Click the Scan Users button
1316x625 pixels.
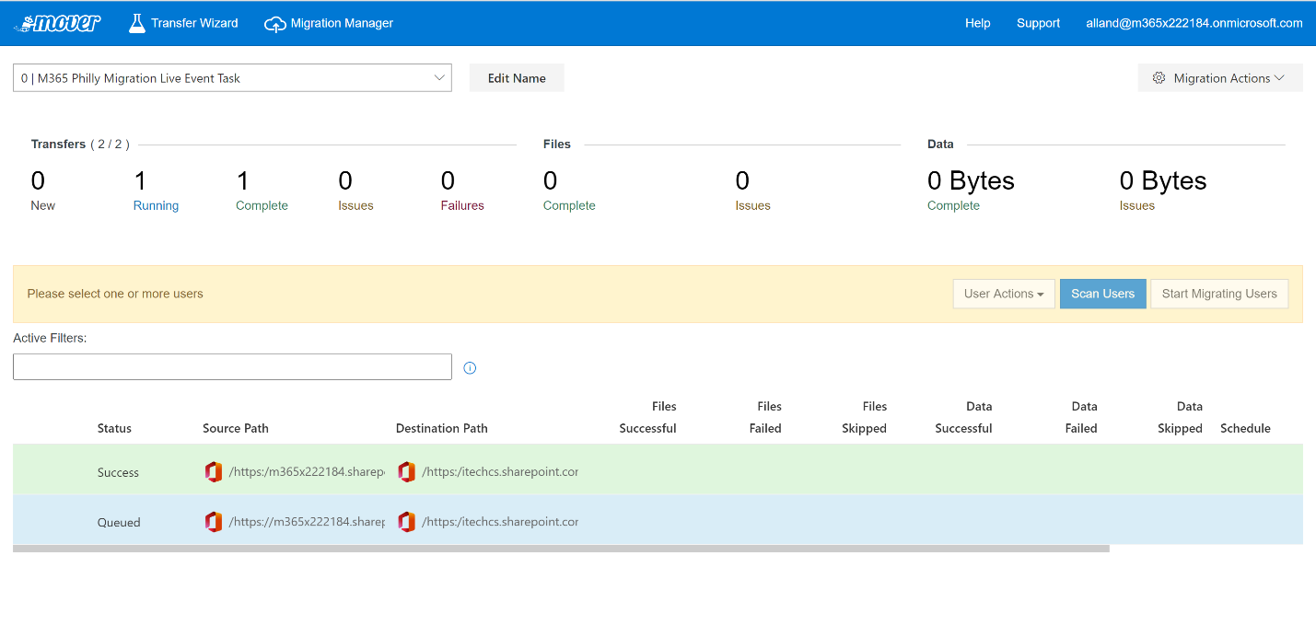coord(1102,294)
